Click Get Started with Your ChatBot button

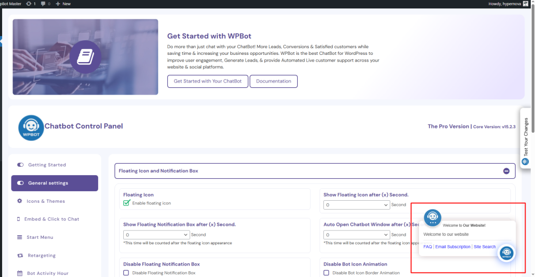[x=207, y=82]
